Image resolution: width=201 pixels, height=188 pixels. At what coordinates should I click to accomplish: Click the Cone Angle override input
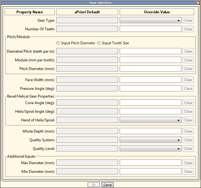coord(150,103)
